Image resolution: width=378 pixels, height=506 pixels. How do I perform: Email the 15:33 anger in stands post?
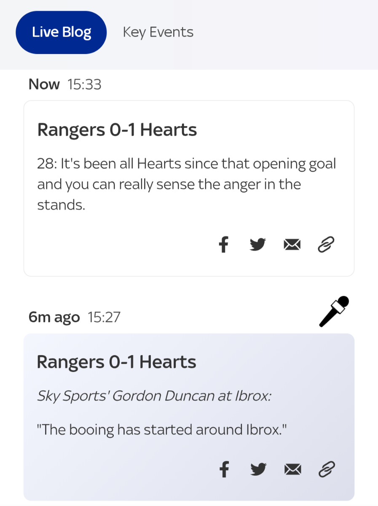[x=292, y=245]
